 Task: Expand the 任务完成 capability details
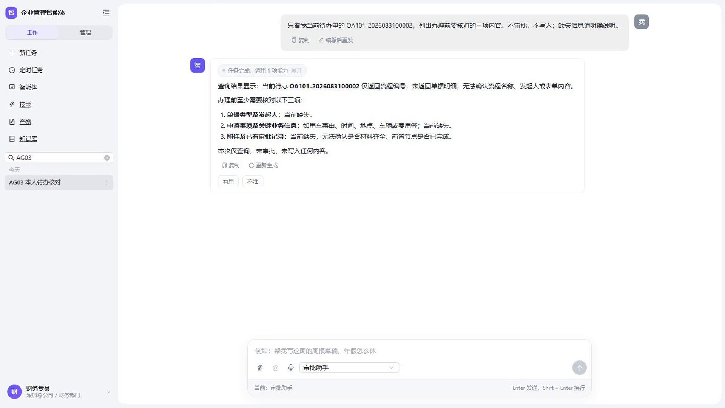[x=296, y=71]
